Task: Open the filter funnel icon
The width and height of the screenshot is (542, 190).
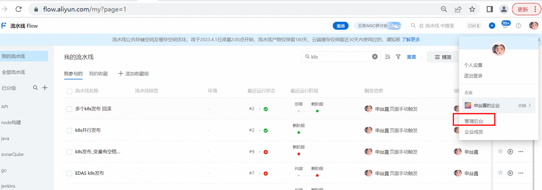Action: pyautogui.click(x=398, y=57)
